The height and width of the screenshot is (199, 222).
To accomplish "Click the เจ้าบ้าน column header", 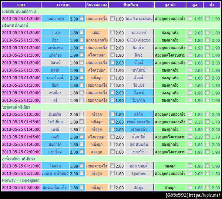I will click(x=63, y=5).
